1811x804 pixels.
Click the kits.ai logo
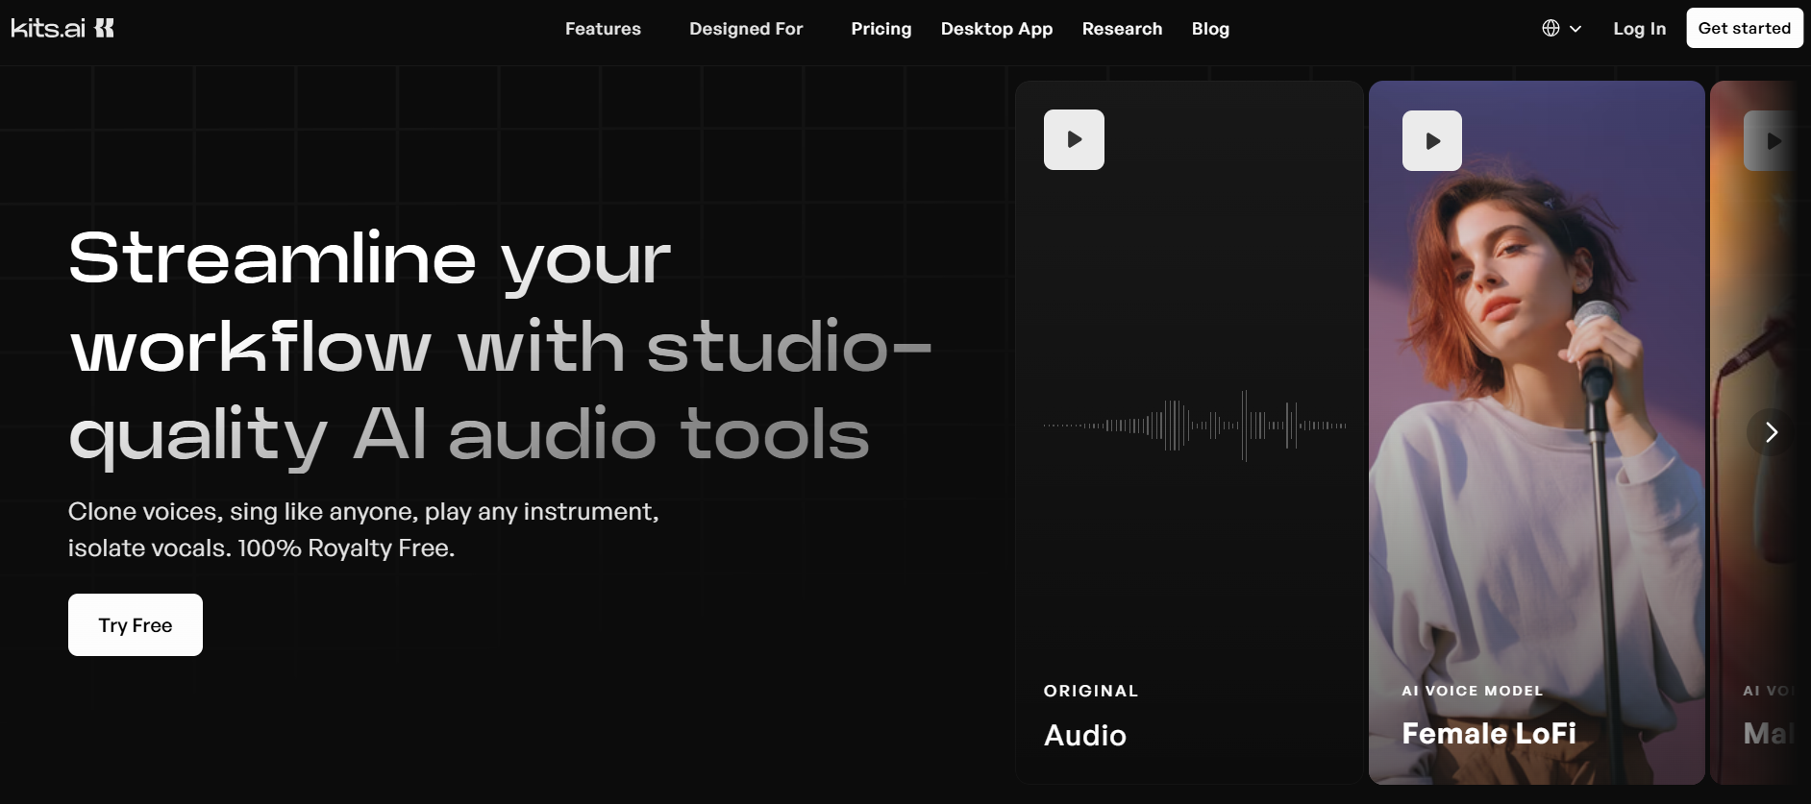coord(62,28)
